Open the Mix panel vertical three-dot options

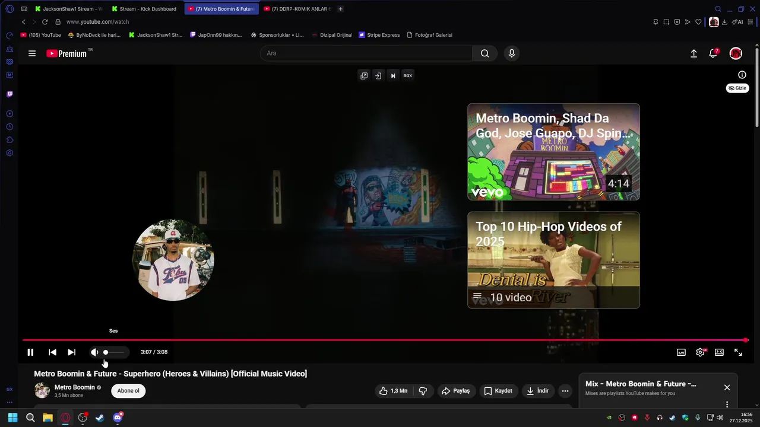(x=727, y=404)
